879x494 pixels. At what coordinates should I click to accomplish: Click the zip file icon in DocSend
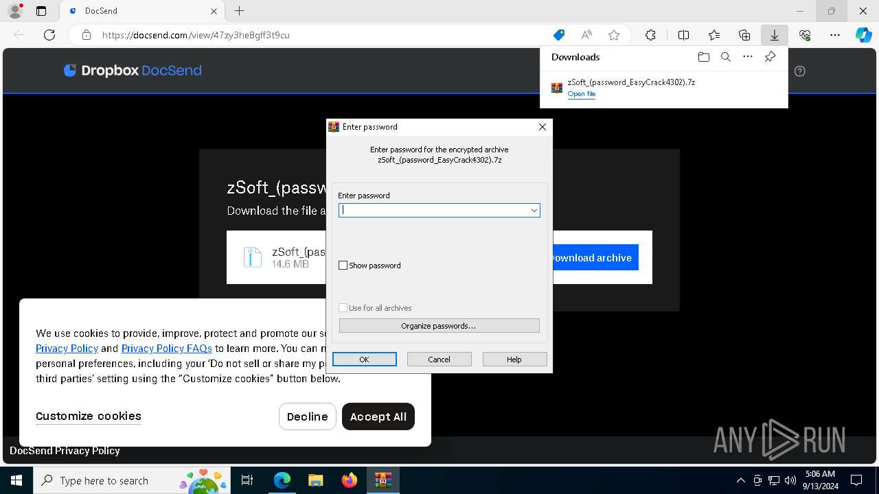(x=253, y=257)
